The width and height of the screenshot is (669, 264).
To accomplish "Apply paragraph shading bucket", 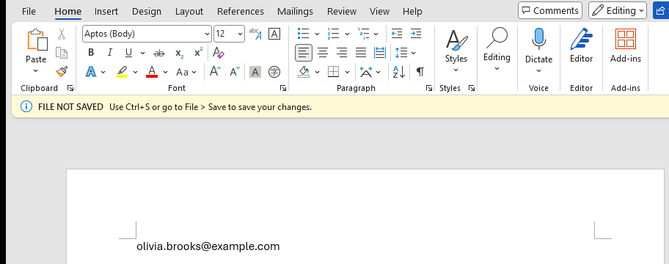I will pos(304,71).
